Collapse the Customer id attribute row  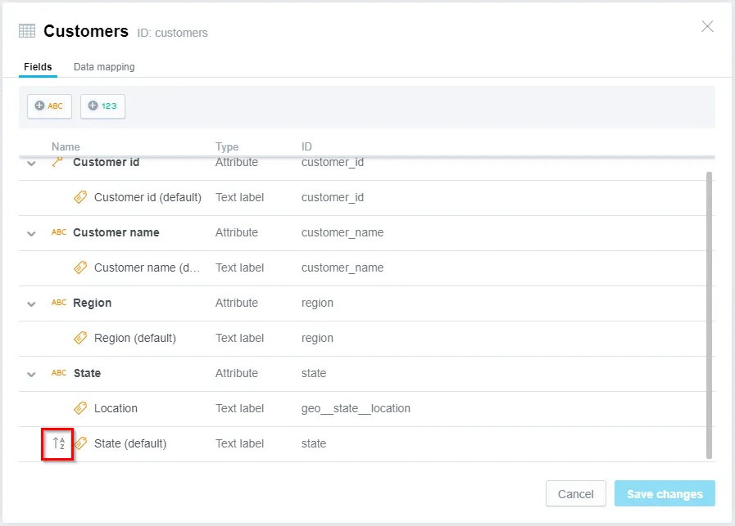(32, 163)
